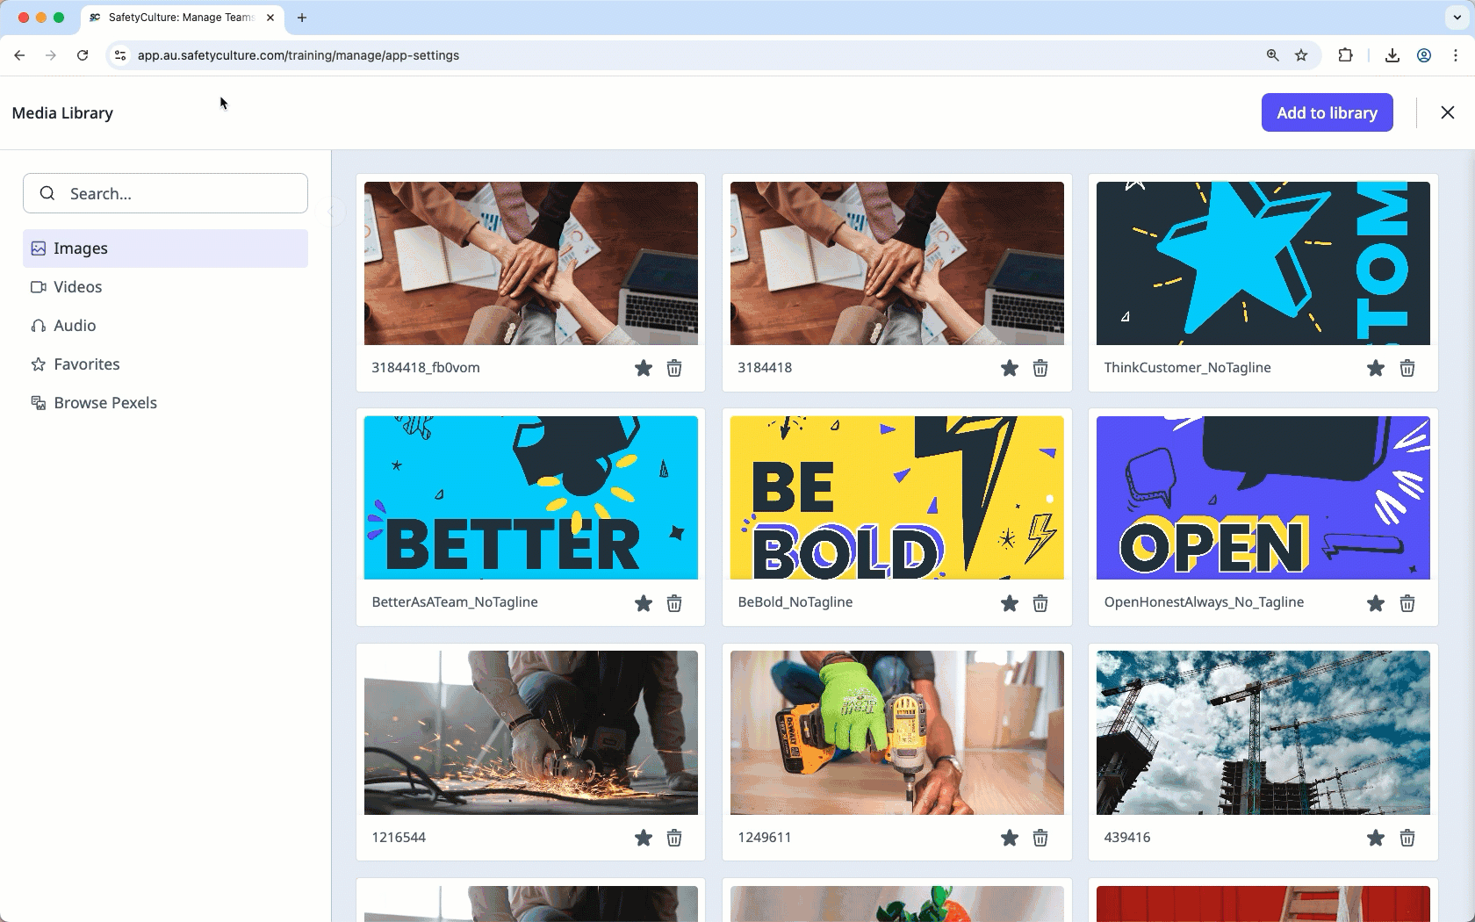Open the Images category
The height and width of the screenshot is (922, 1475).
[165, 249]
